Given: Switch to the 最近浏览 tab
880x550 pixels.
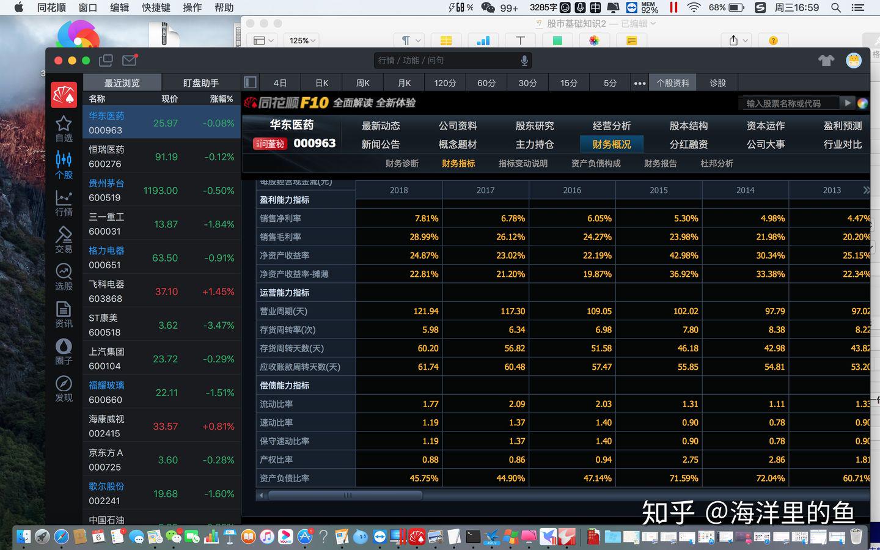Looking at the screenshot, I should pyautogui.click(x=122, y=82).
